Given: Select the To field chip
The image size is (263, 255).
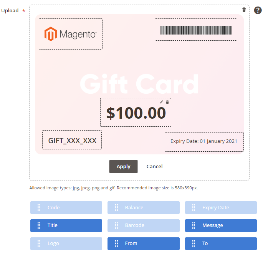Looking at the screenshot, I should click(221, 243).
